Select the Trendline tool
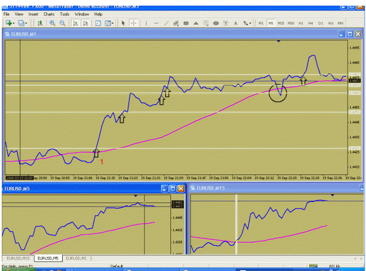Screen dimensions: 366x271 pyautogui.click(x=166, y=23)
